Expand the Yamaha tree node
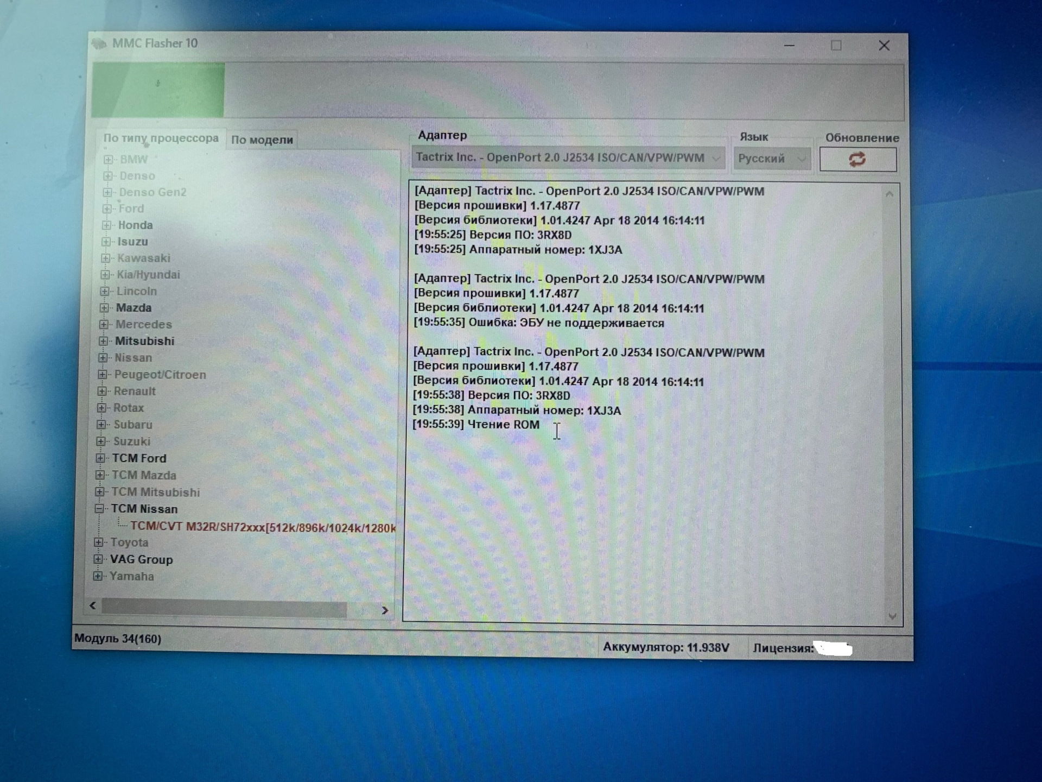This screenshot has height=782, width=1042. 97,576
